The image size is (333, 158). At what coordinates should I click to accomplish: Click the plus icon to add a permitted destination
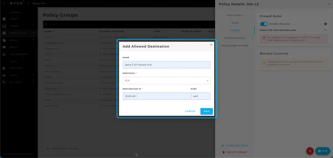click(325, 31)
